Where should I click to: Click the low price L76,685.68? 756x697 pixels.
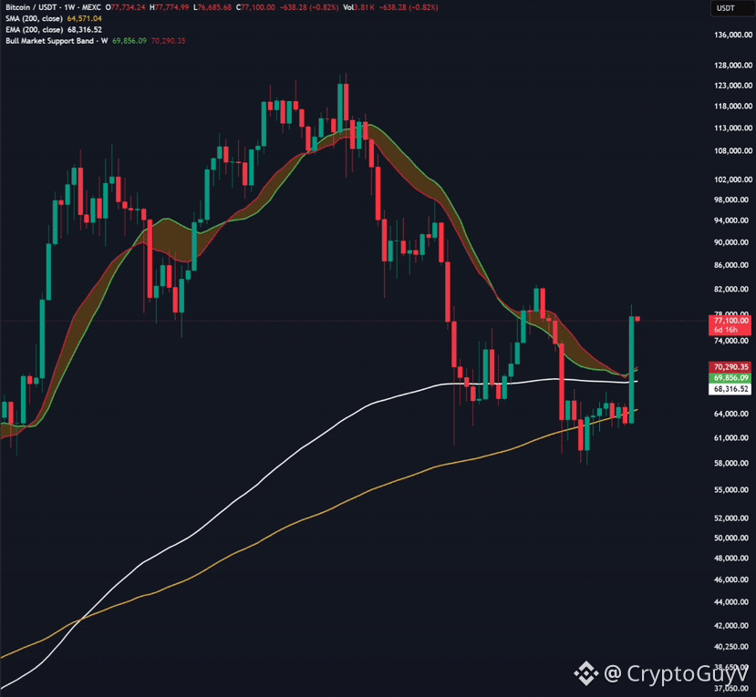coord(212,7)
